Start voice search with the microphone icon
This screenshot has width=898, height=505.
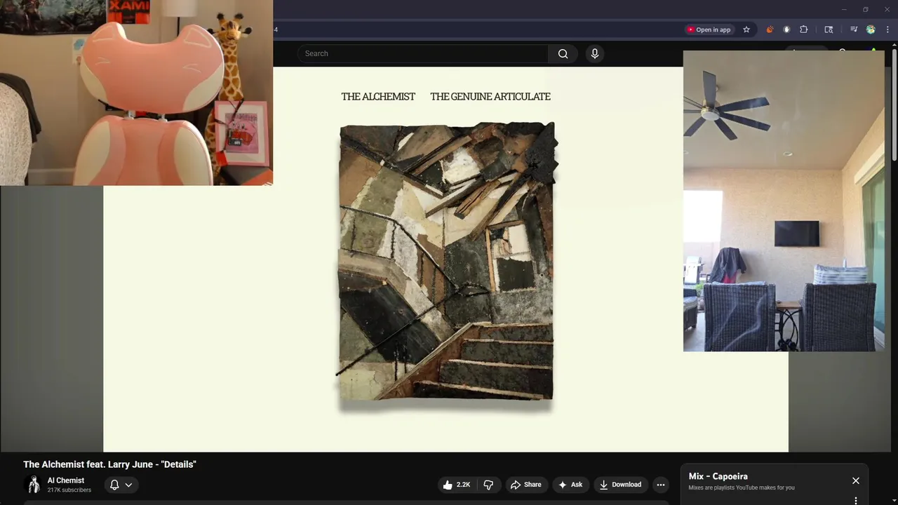pyautogui.click(x=595, y=54)
